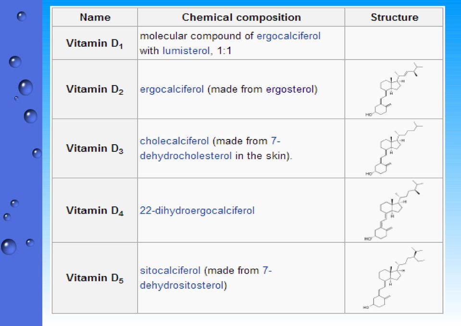Click the Chemical composition column header

tap(241, 17)
